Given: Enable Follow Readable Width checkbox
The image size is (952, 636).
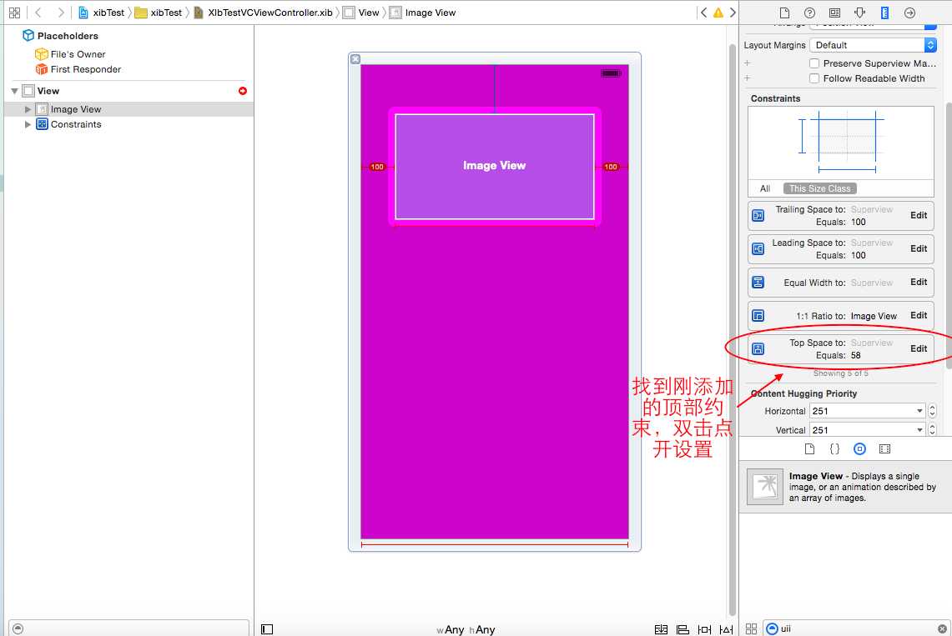Looking at the screenshot, I should click(814, 78).
